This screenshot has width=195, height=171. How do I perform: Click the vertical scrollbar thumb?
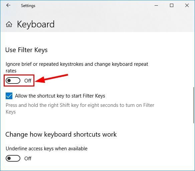coord(194,105)
